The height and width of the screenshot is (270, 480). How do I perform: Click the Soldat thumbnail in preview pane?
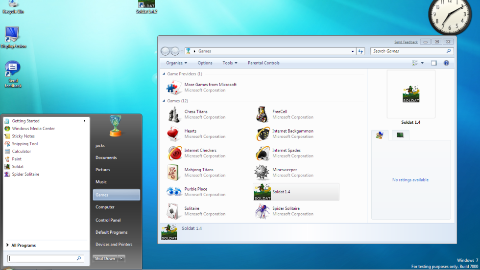[411, 94]
